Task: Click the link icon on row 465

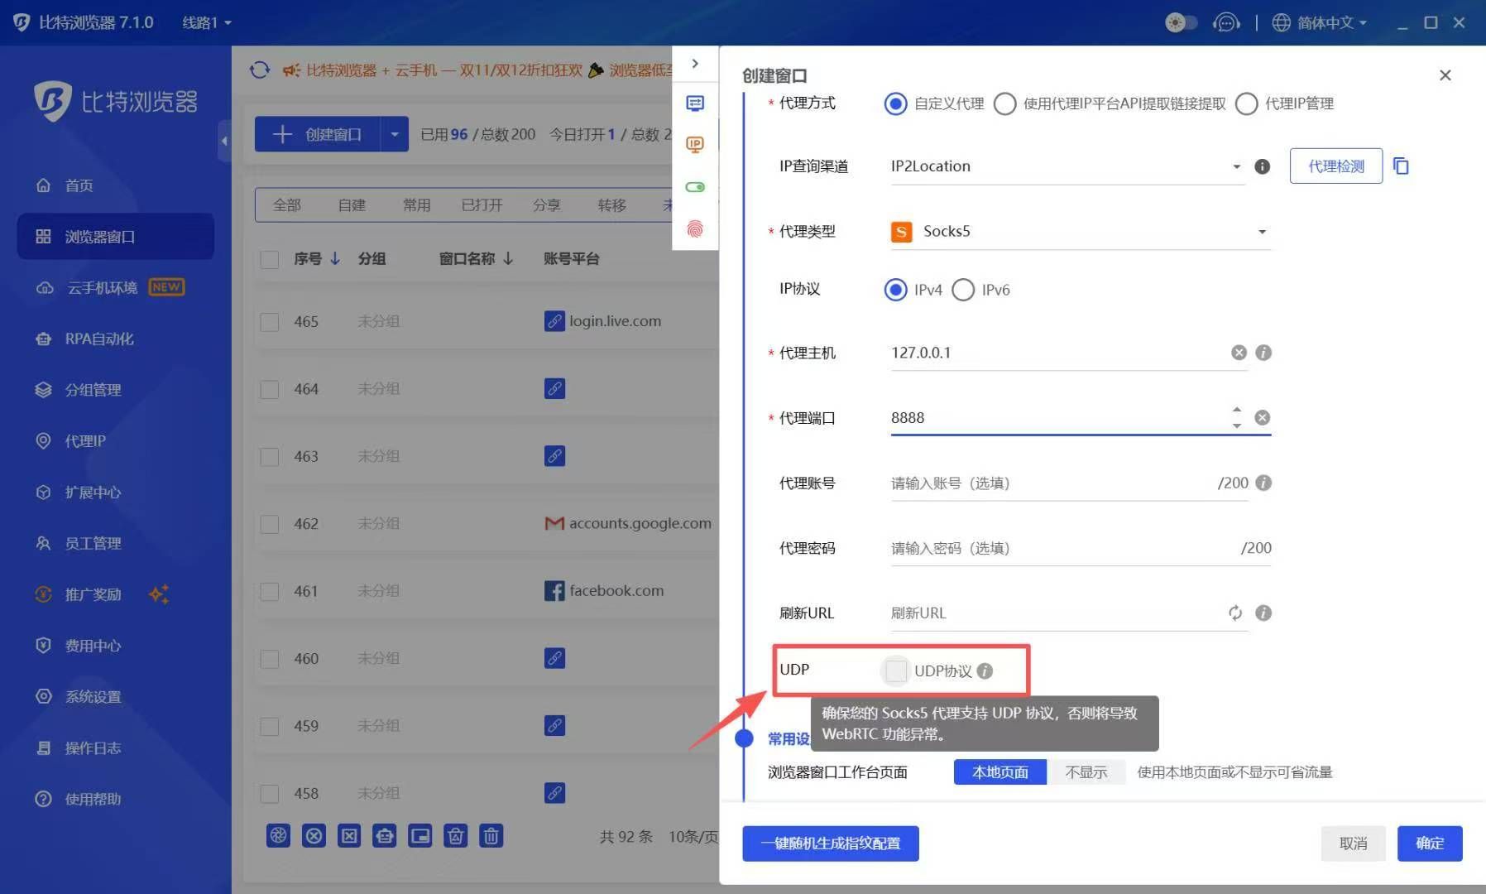Action: coord(554,321)
